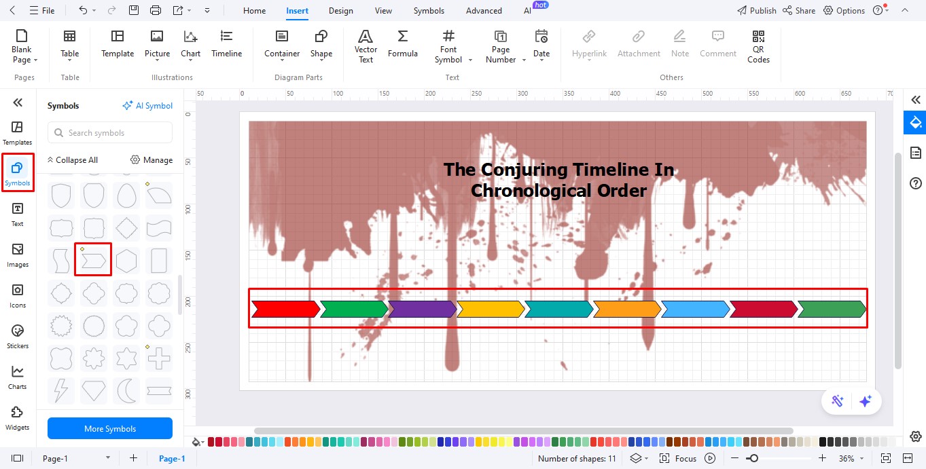This screenshot has width=926, height=469.
Task: Click the Fit to page icon
Action: pyautogui.click(x=886, y=459)
